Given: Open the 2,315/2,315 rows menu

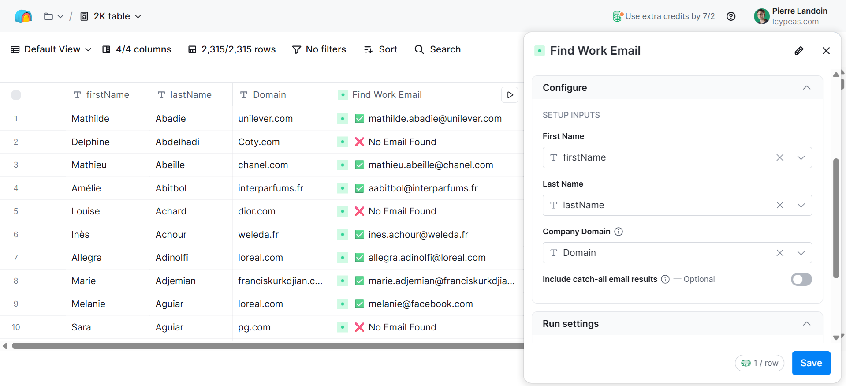Looking at the screenshot, I should point(232,49).
